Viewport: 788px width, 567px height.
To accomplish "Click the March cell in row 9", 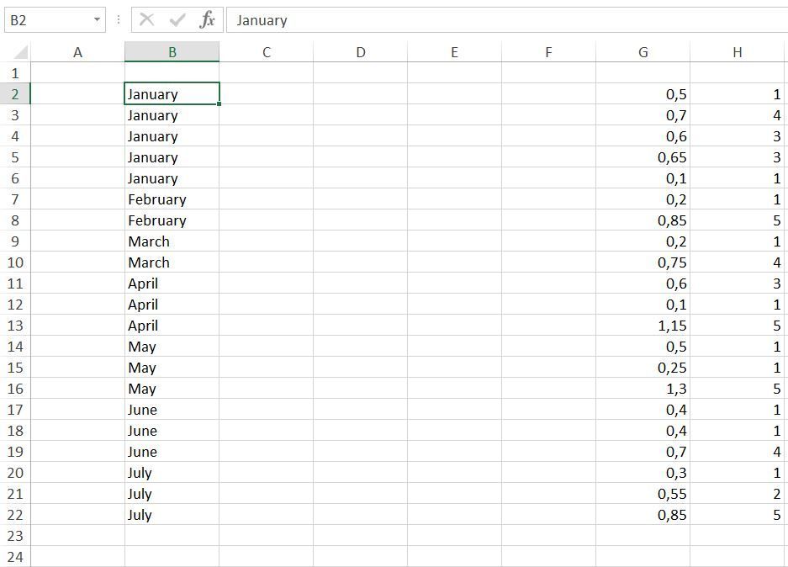I will coord(172,241).
